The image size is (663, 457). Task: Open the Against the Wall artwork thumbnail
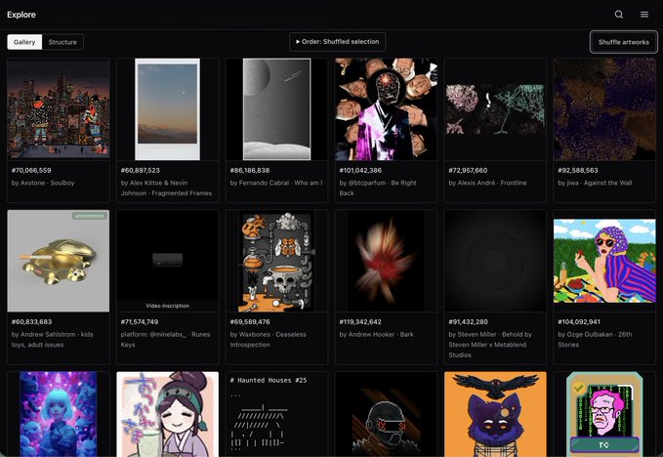(x=604, y=109)
